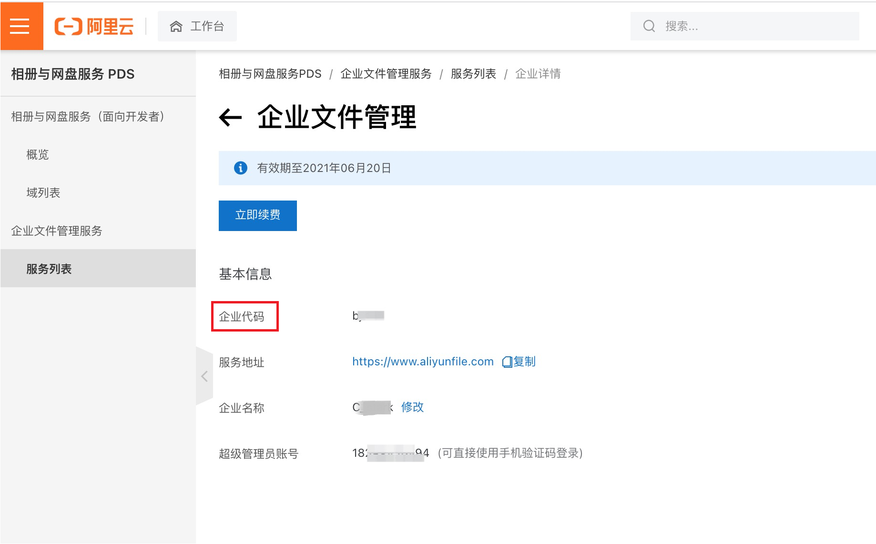Screen dimensions: 876x544
Task: Click the 可直接使用手机验证码登录 hint text
Action: pos(510,453)
